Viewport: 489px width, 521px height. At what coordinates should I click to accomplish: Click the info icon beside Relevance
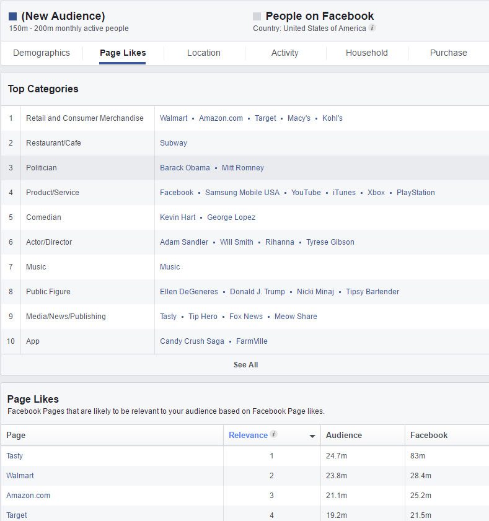click(273, 434)
